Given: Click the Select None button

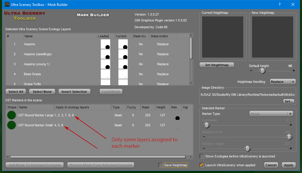Looking at the screenshot, I should pos(42,92).
